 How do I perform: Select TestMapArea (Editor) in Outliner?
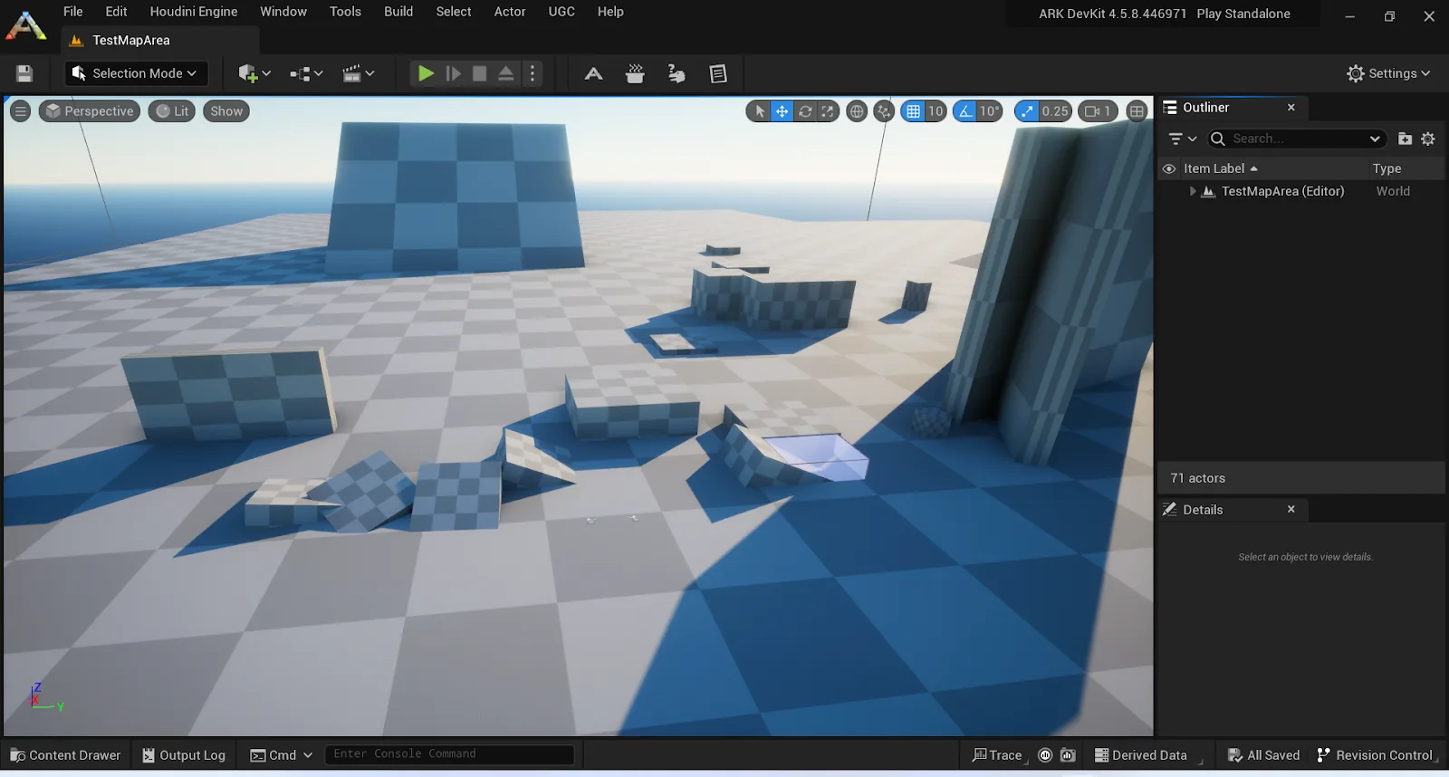pos(1282,191)
